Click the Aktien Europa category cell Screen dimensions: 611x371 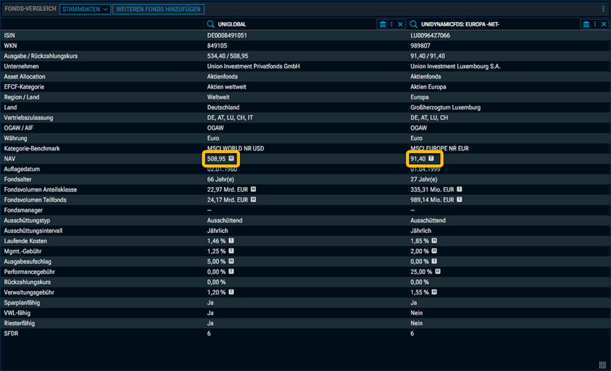coord(428,87)
